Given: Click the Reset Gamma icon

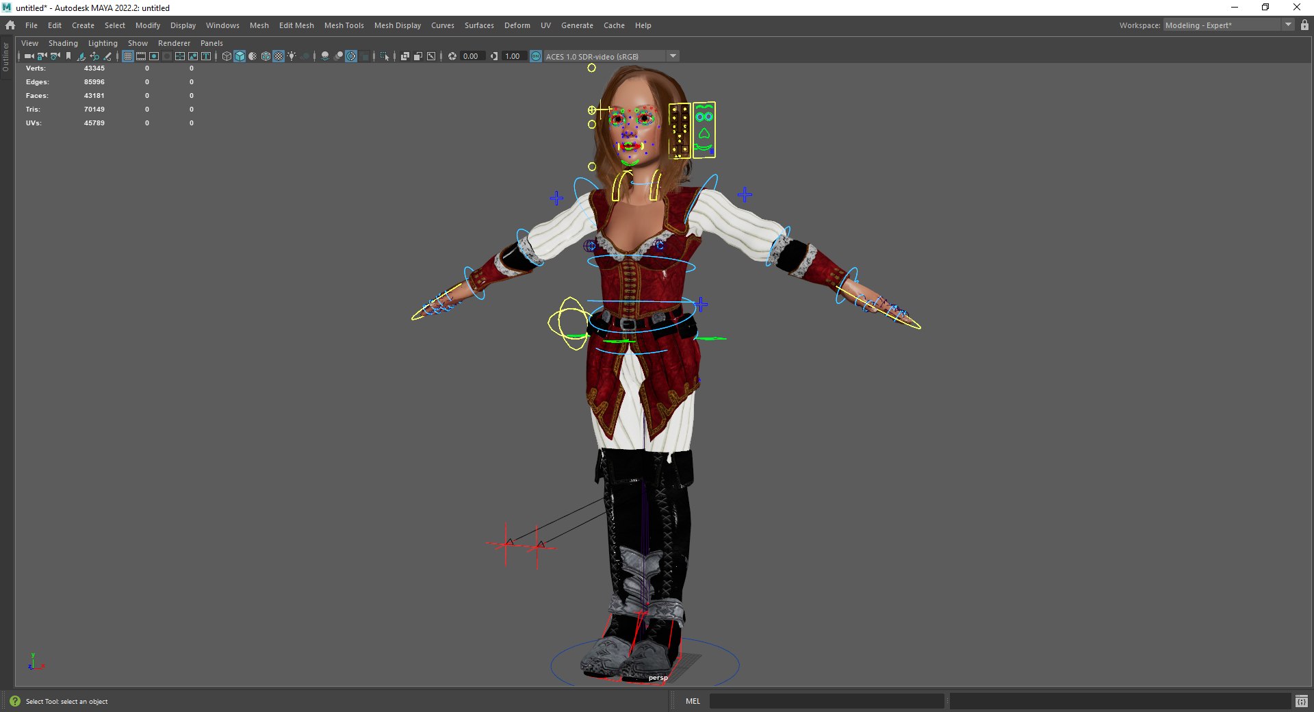Looking at the screenshot, I should (x=494, y=56).
